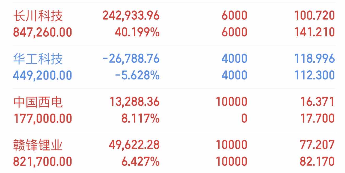Click the loss amount -26,788.76

tap(131, 59)
